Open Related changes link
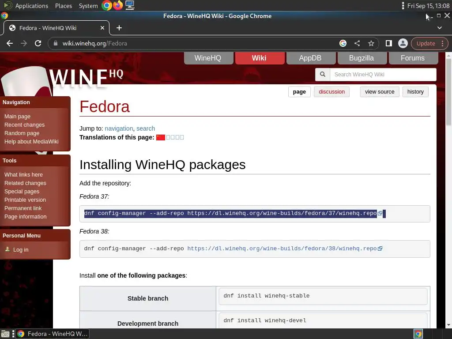 [x=25, y=183]
